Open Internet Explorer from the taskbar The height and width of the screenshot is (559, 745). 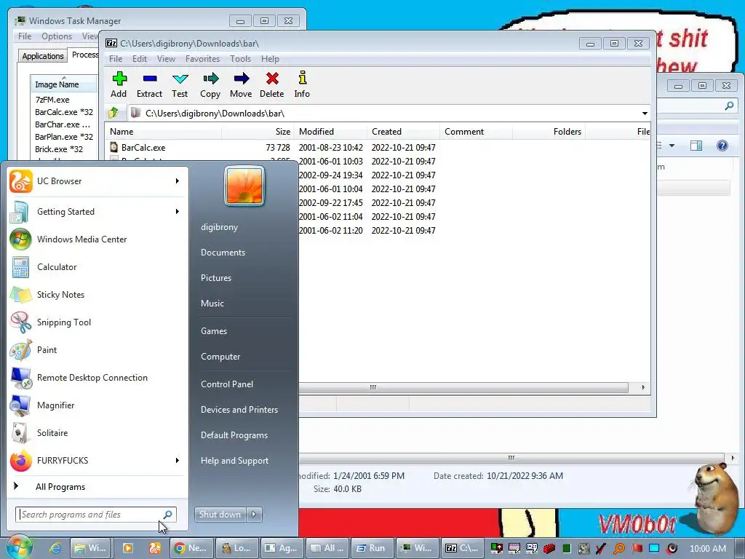coord(55,548)
